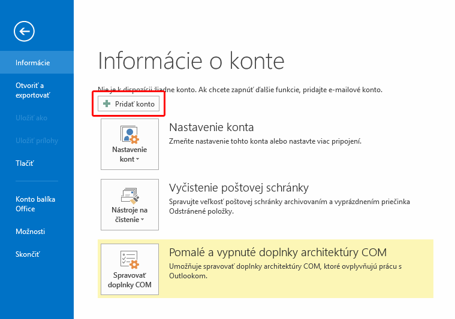Click the Nastavenie konta heading
The image size is (455, 319).
(212, 127)
